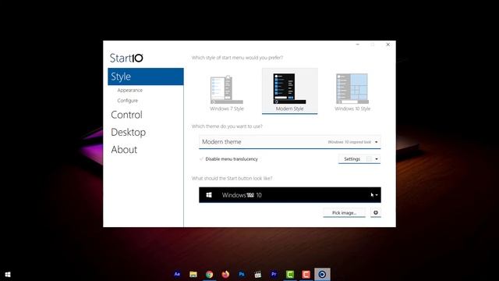Choose the Windows 10 Style menu
Screen dimensions: 499x281
coord(352,92)
